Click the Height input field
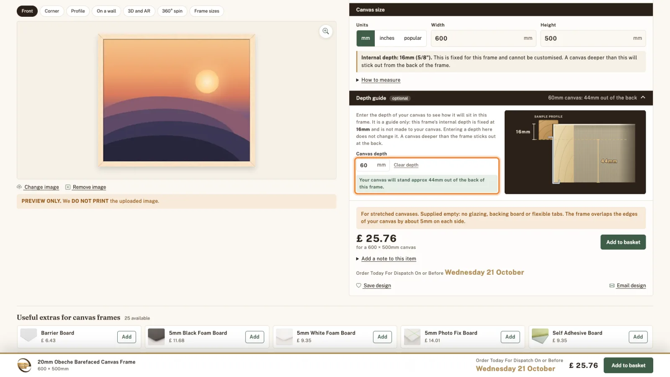Viewport: 670px width, 377px height. tap(593, 38)
